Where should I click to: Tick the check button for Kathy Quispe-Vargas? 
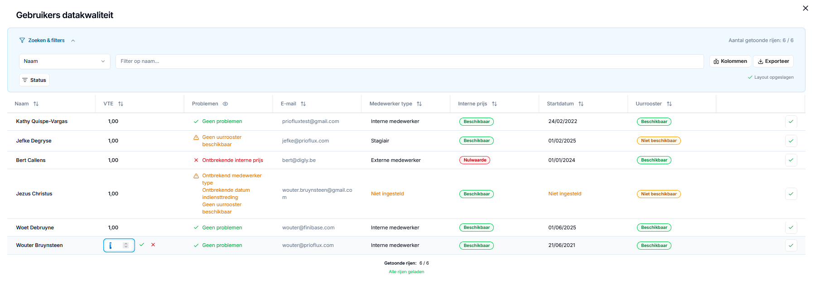791,122
